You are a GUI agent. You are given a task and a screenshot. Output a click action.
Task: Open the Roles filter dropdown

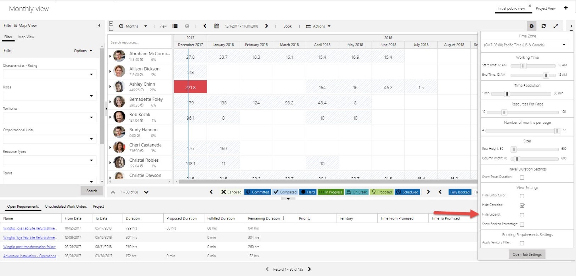pyautogui.click(x=91, y=96)
